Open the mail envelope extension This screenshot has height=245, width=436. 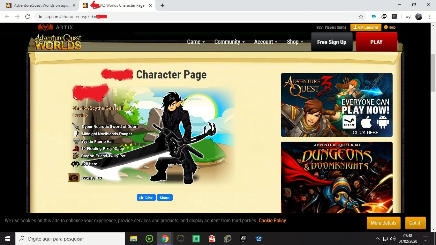pos(374,17)
